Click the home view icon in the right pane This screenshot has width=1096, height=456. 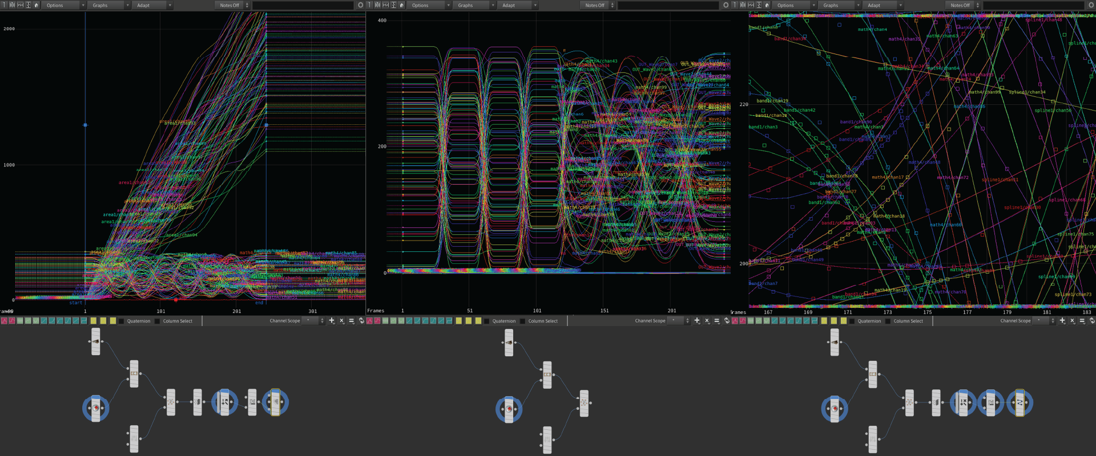(x=767, y=5)
